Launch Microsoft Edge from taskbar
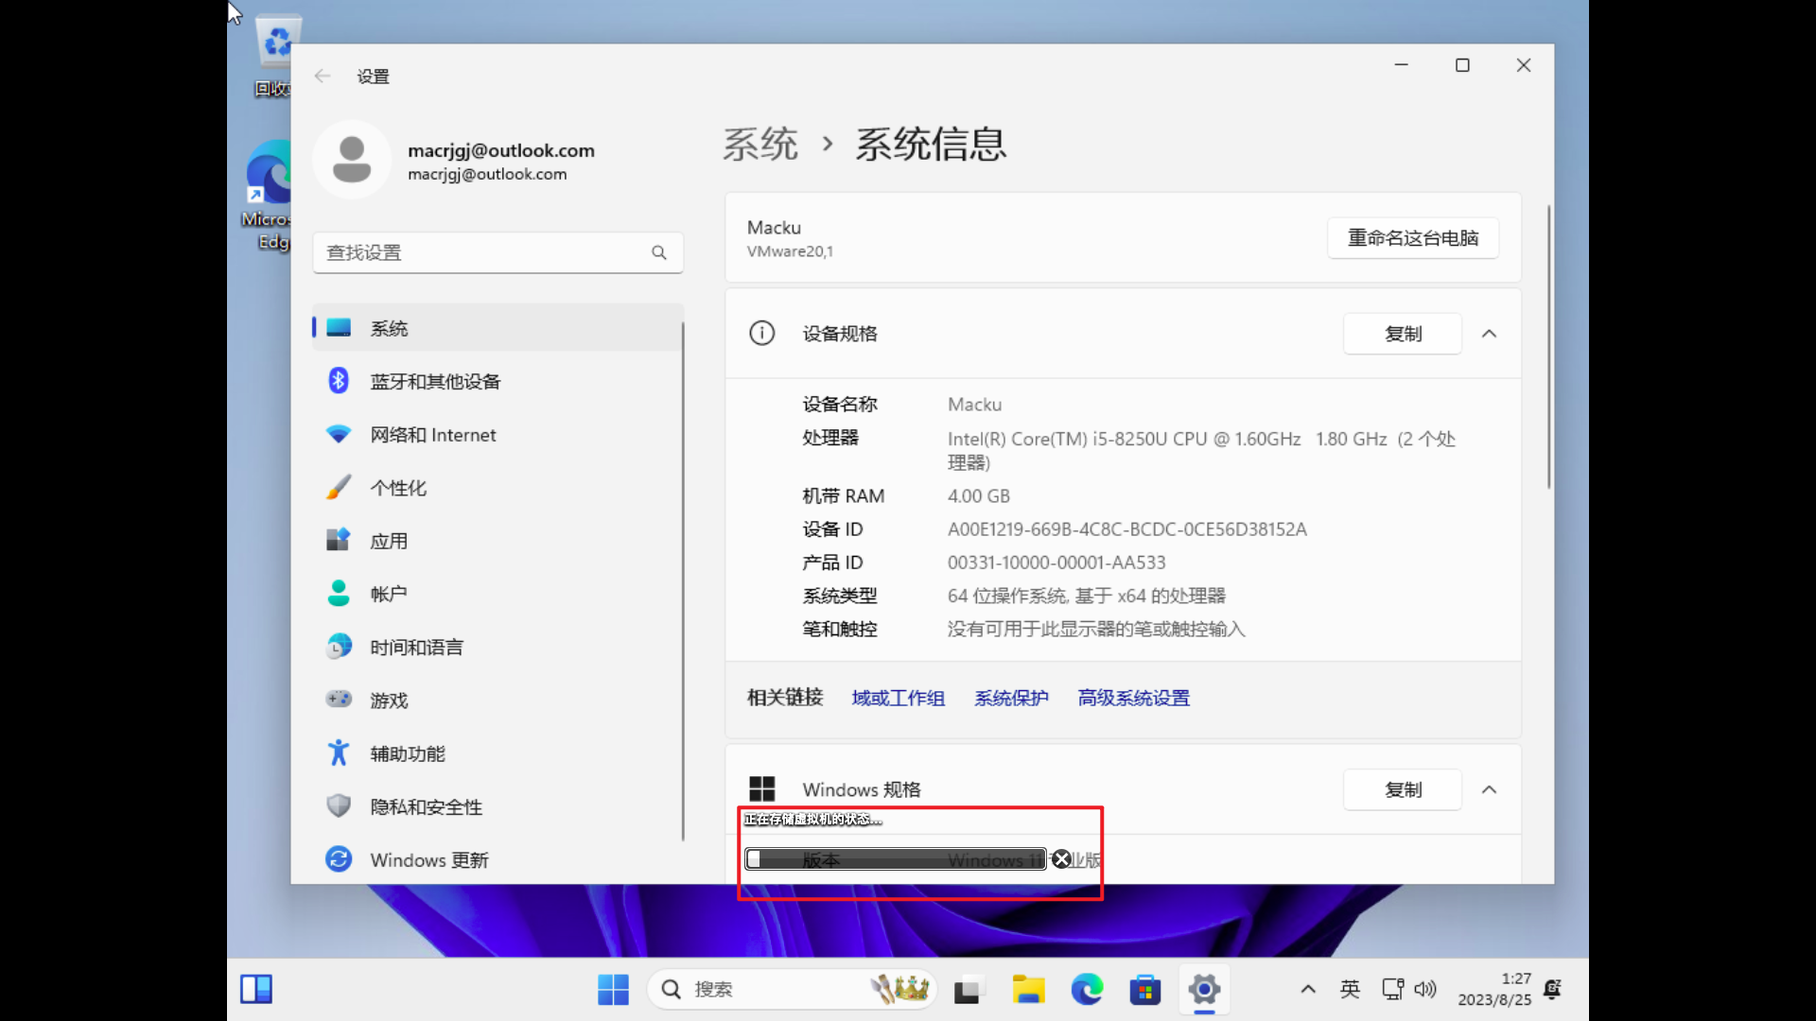The image size is (1816, 1021). point(1087,990)
